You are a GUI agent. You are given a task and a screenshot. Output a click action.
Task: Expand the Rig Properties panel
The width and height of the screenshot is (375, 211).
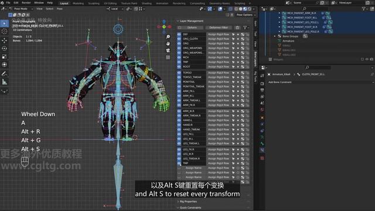tap(189, 202)
